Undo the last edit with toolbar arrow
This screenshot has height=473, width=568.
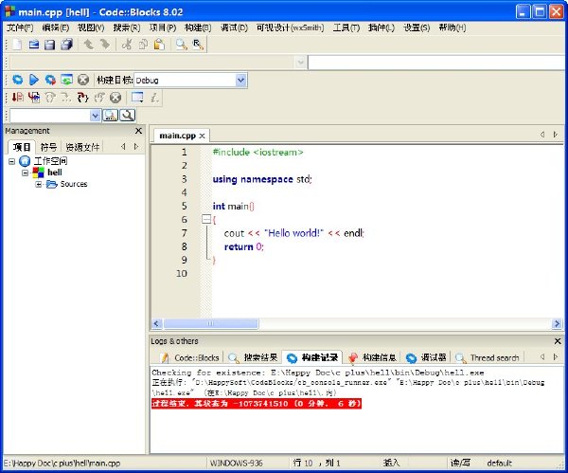pos(88,45)
